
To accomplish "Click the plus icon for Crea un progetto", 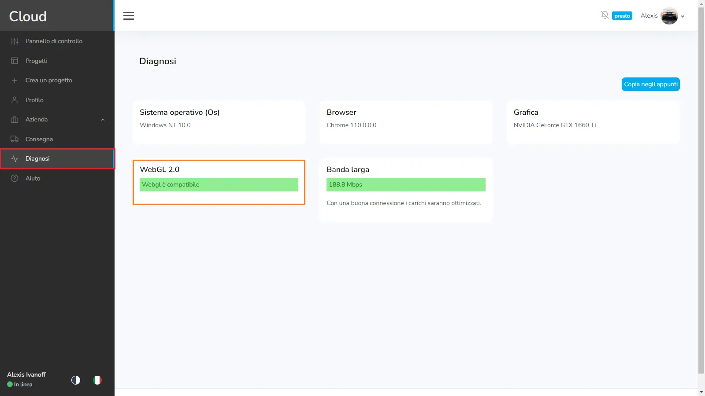I will tap(15, 81).
